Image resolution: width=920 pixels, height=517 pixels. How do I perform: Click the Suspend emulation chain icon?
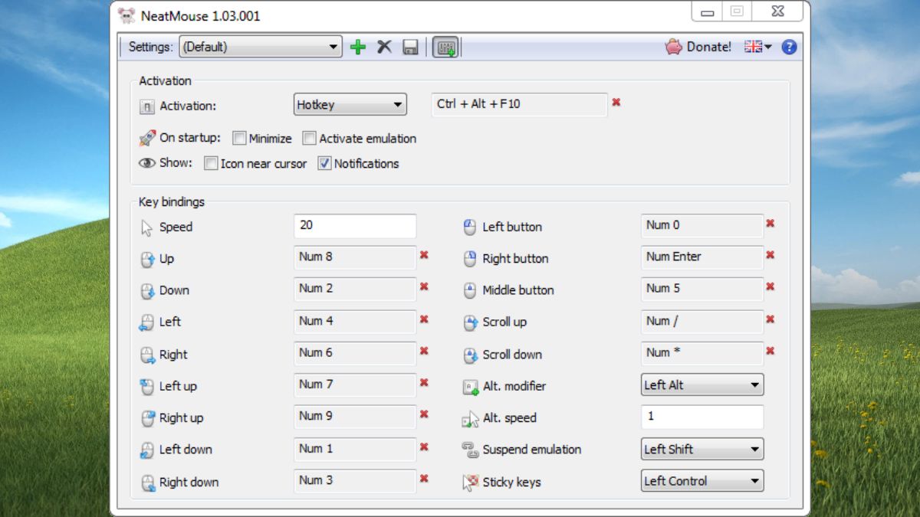click(x=470, y=450)
